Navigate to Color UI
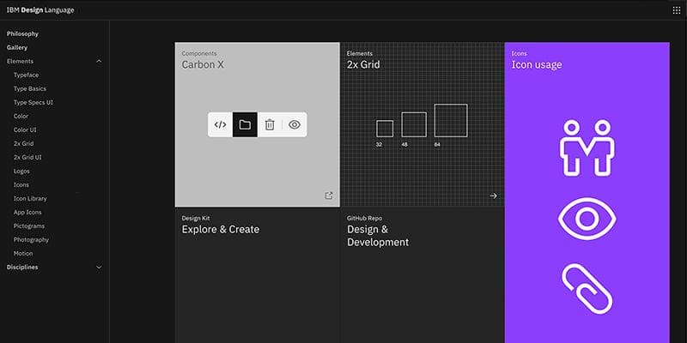687x343 pixels. (25, 130)
